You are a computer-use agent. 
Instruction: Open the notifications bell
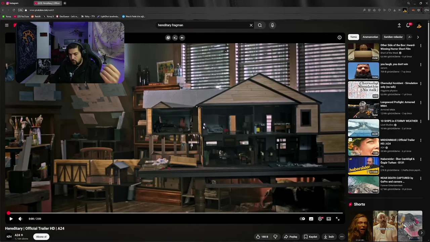(408, 25)
